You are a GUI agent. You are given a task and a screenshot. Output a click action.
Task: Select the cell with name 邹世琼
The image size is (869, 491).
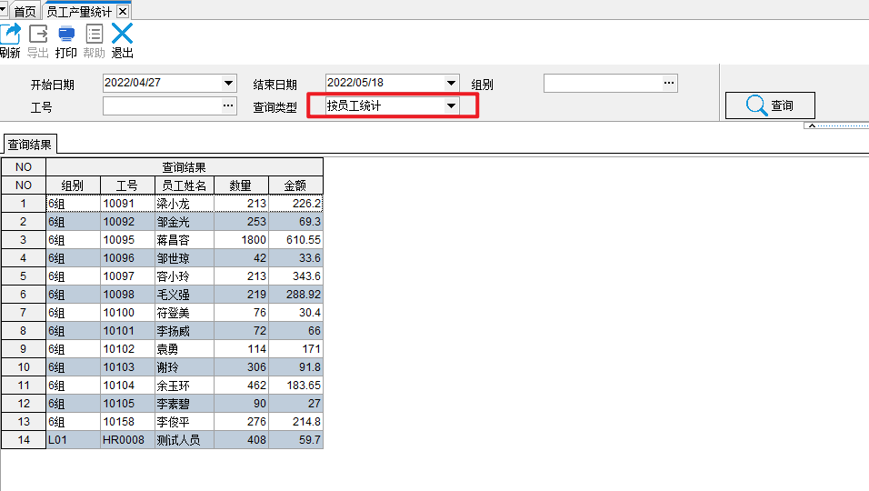[184, 258]
